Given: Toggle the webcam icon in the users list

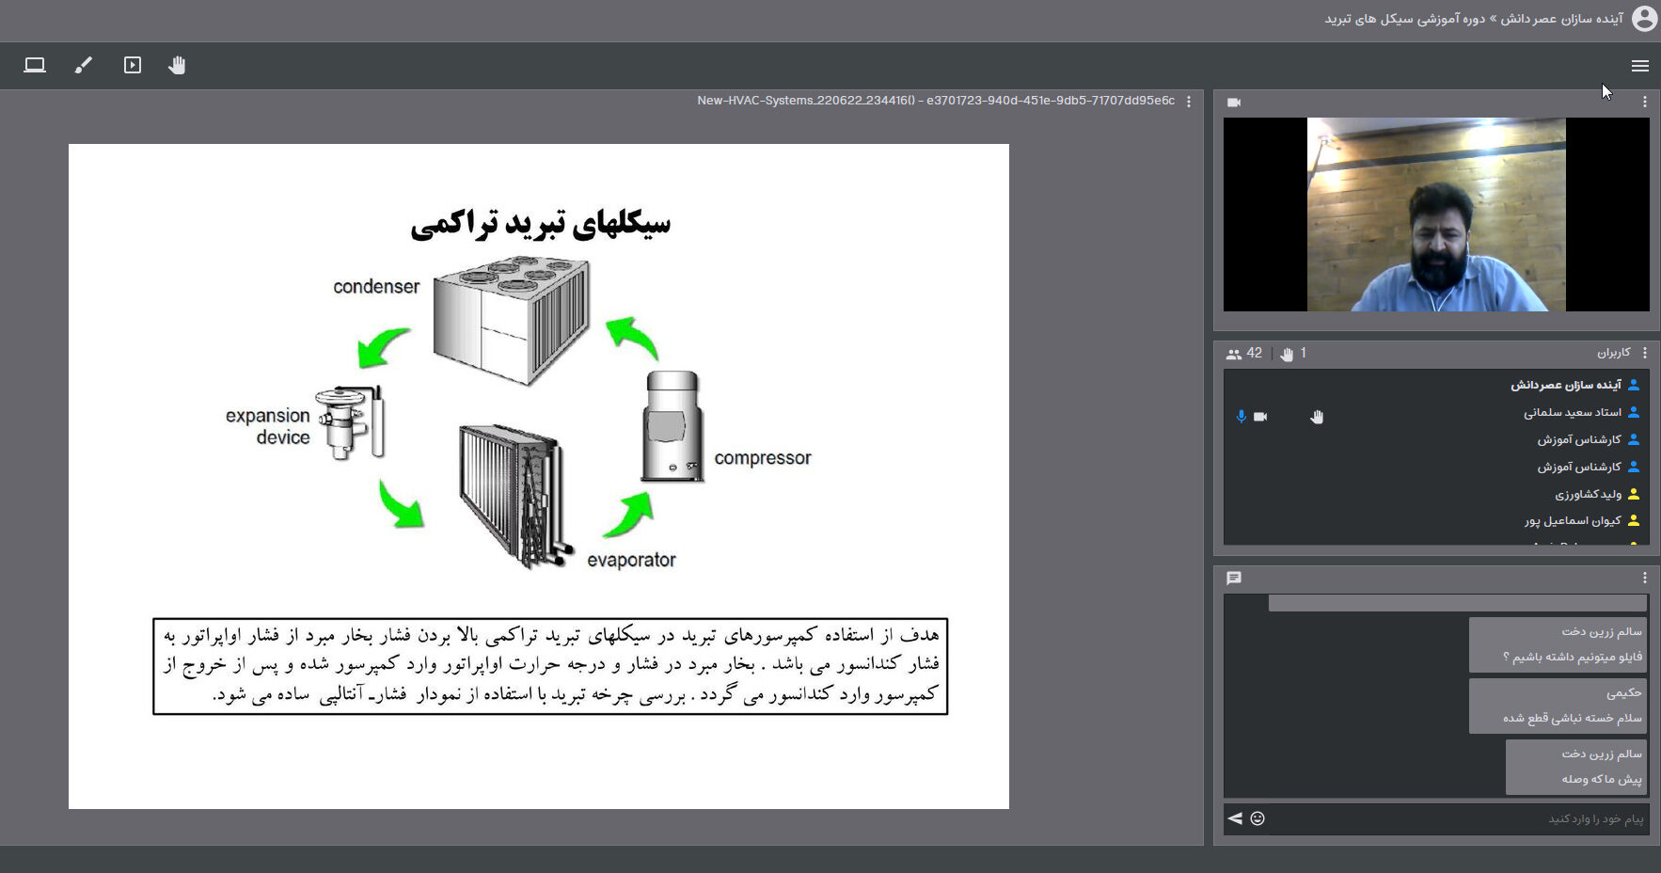Looking at the screenshot, I should (1260, 417).
